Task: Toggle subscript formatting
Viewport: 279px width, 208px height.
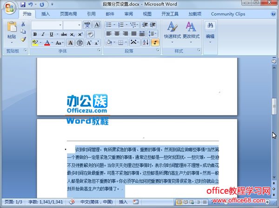Action: pos(72,34)
